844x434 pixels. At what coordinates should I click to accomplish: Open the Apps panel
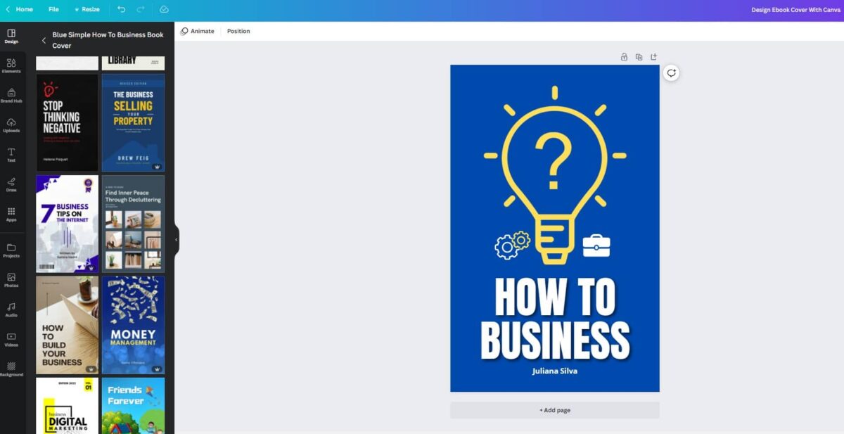[11, 214]
